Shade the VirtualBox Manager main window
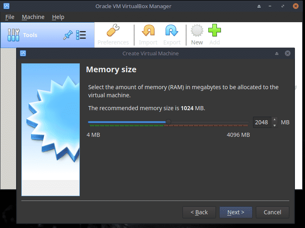 [259, 6]
